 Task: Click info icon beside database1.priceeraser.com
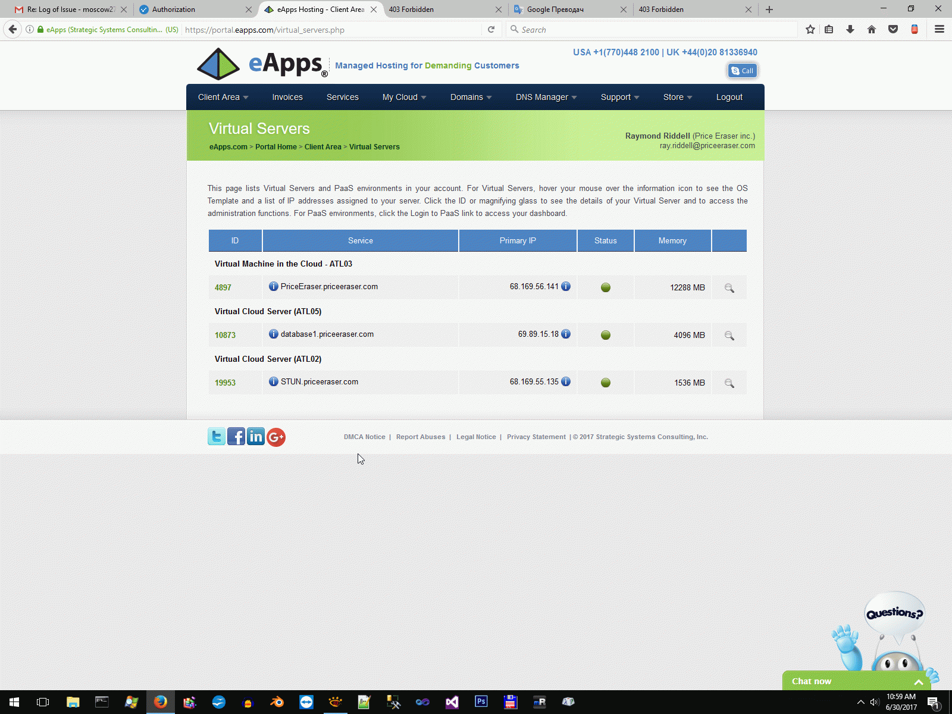pyautogui.click(x=274, y=334)
